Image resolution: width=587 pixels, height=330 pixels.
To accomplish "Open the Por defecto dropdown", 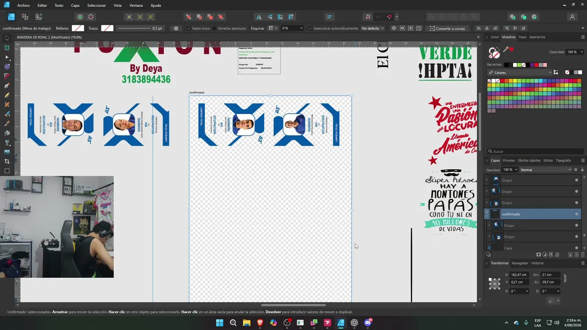I will [372, 28].
